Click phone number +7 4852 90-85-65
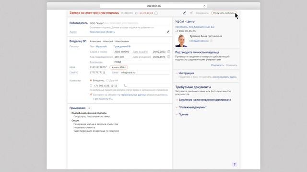Image resolution: width=307 pixels, height=172 pixels. pyautogui.click(x=185, y=31)
